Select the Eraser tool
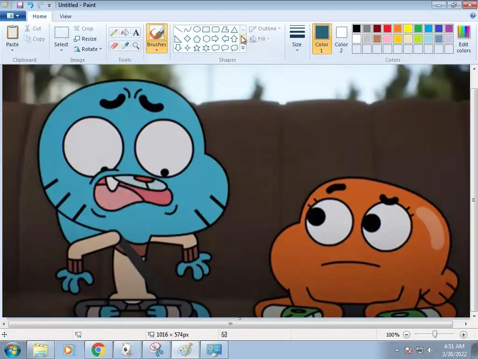478x359 pixels. (114, 45)
